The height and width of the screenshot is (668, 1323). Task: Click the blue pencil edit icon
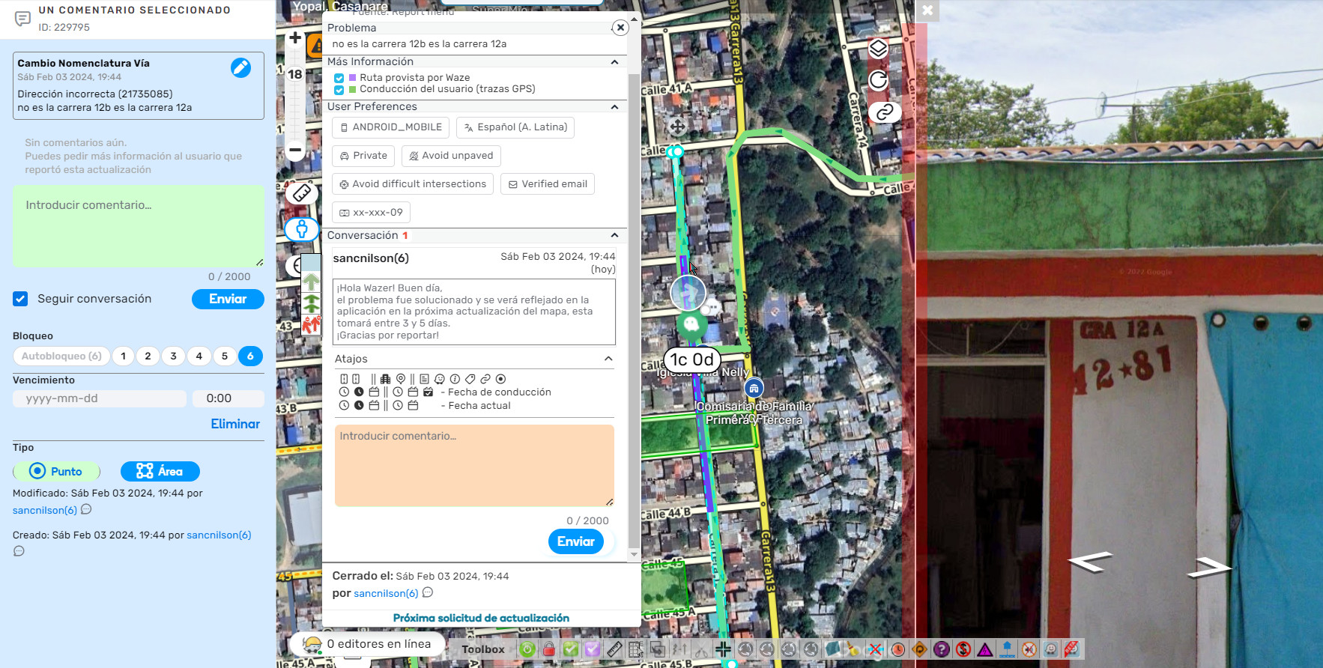240,68
